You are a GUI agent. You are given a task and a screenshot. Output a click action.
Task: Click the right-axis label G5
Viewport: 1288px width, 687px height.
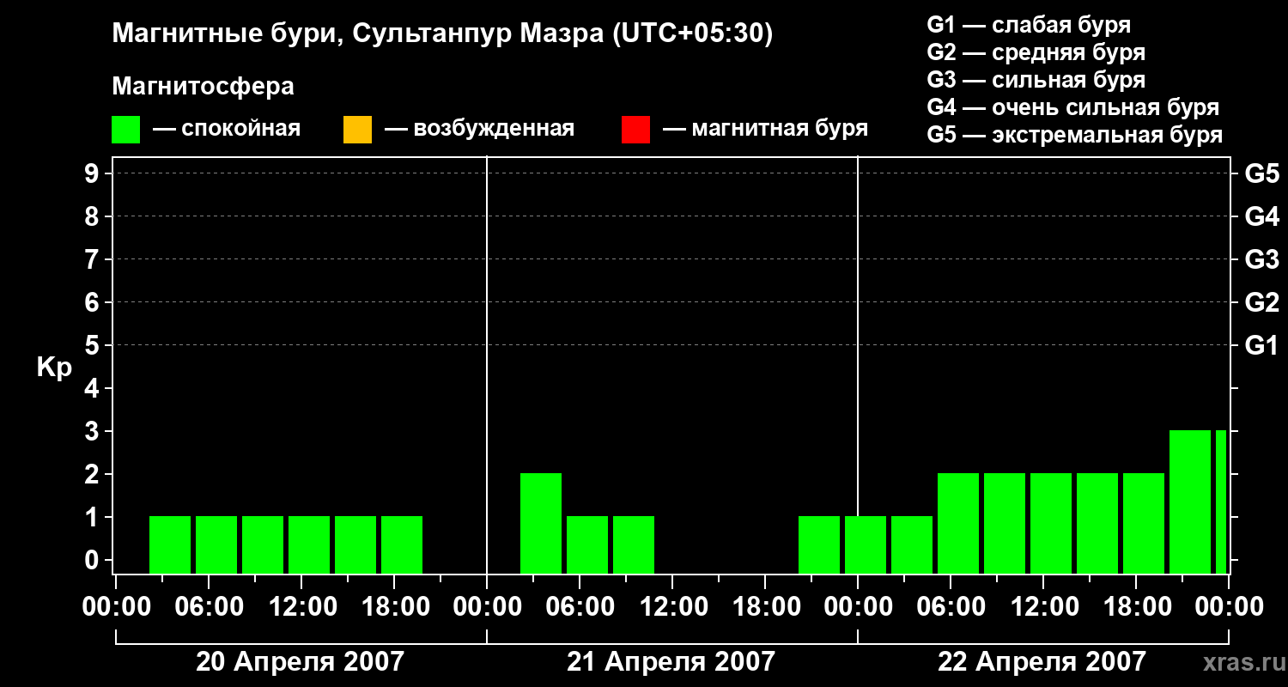pos(1262,174)
